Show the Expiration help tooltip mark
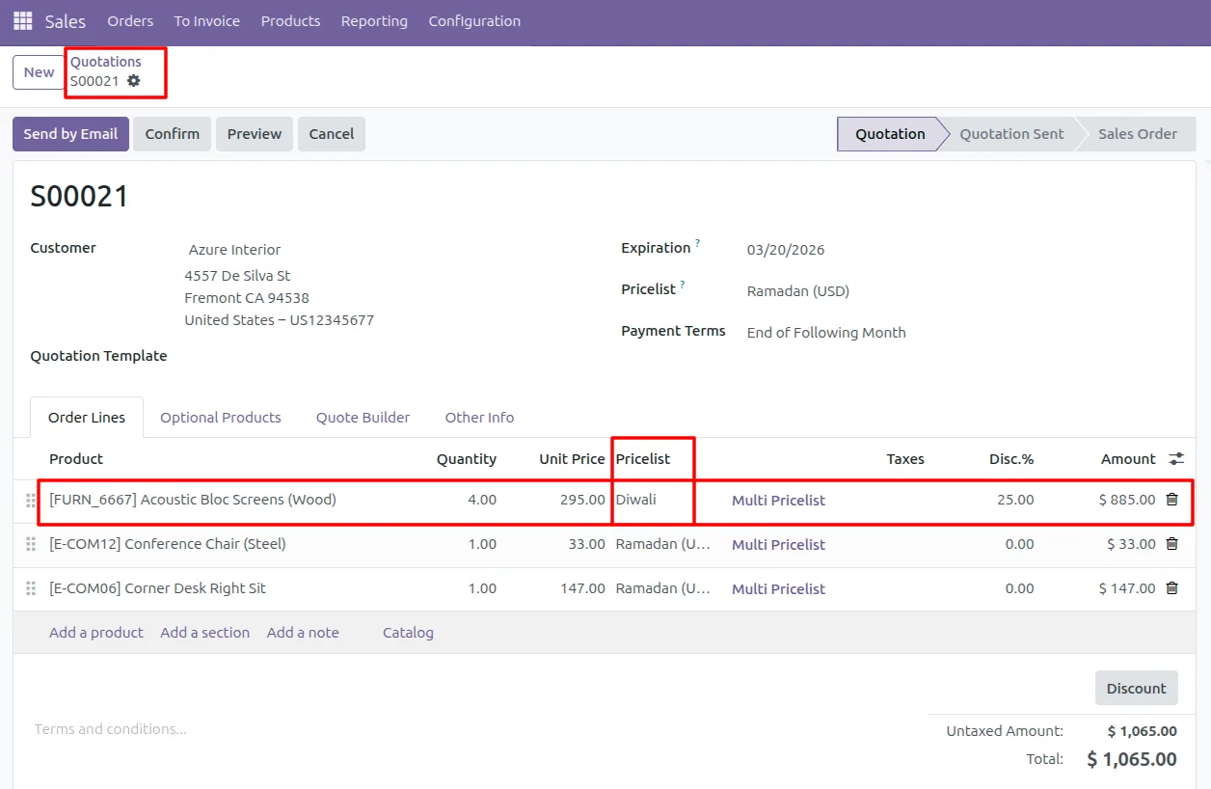Screen dimensions: 1211x789 pos(697,243)
